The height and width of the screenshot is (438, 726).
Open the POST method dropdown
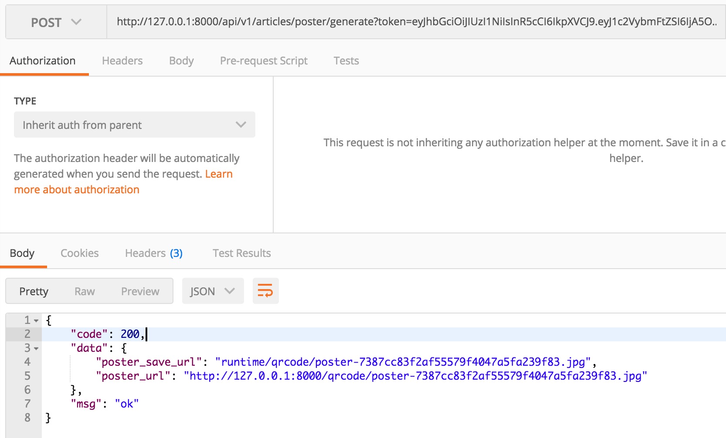[56, 22]
